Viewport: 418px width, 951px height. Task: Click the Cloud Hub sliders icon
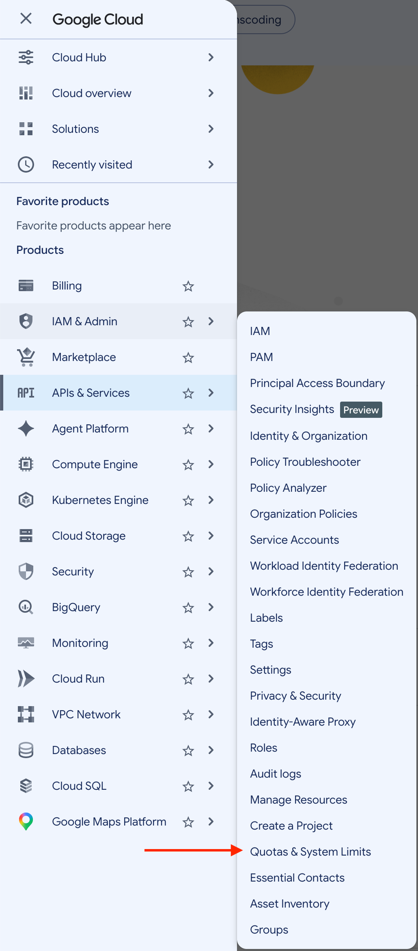point(26,57)
